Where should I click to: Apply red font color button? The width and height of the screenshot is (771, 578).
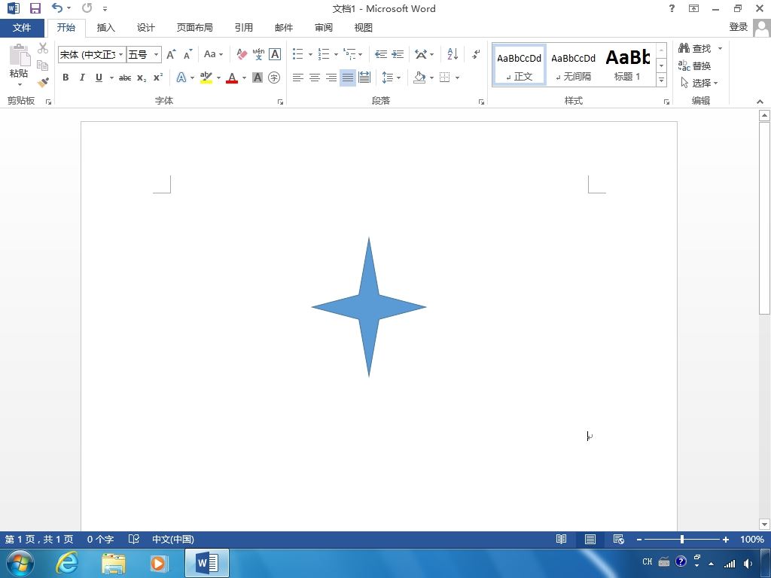[232, 78]
